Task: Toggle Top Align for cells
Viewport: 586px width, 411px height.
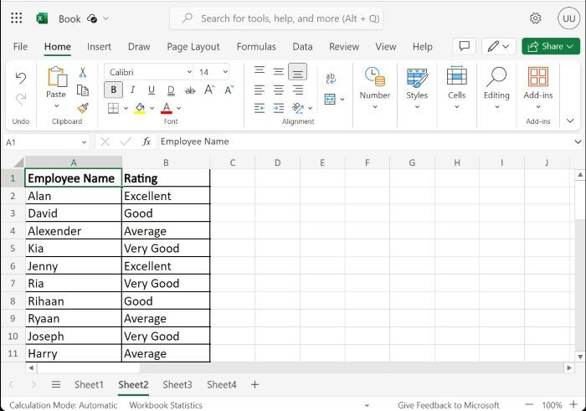Action: click(260, 70)
